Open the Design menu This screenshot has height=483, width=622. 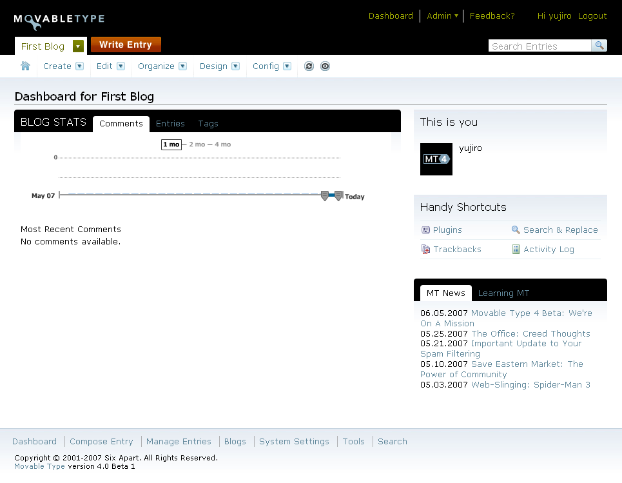tap(213, 66)
